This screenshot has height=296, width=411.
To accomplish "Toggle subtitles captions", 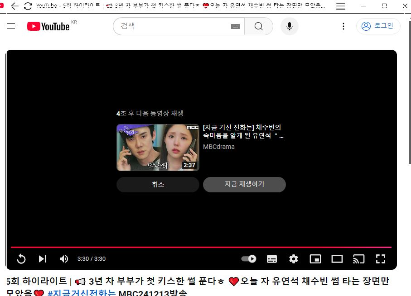I will click(272, 259).
